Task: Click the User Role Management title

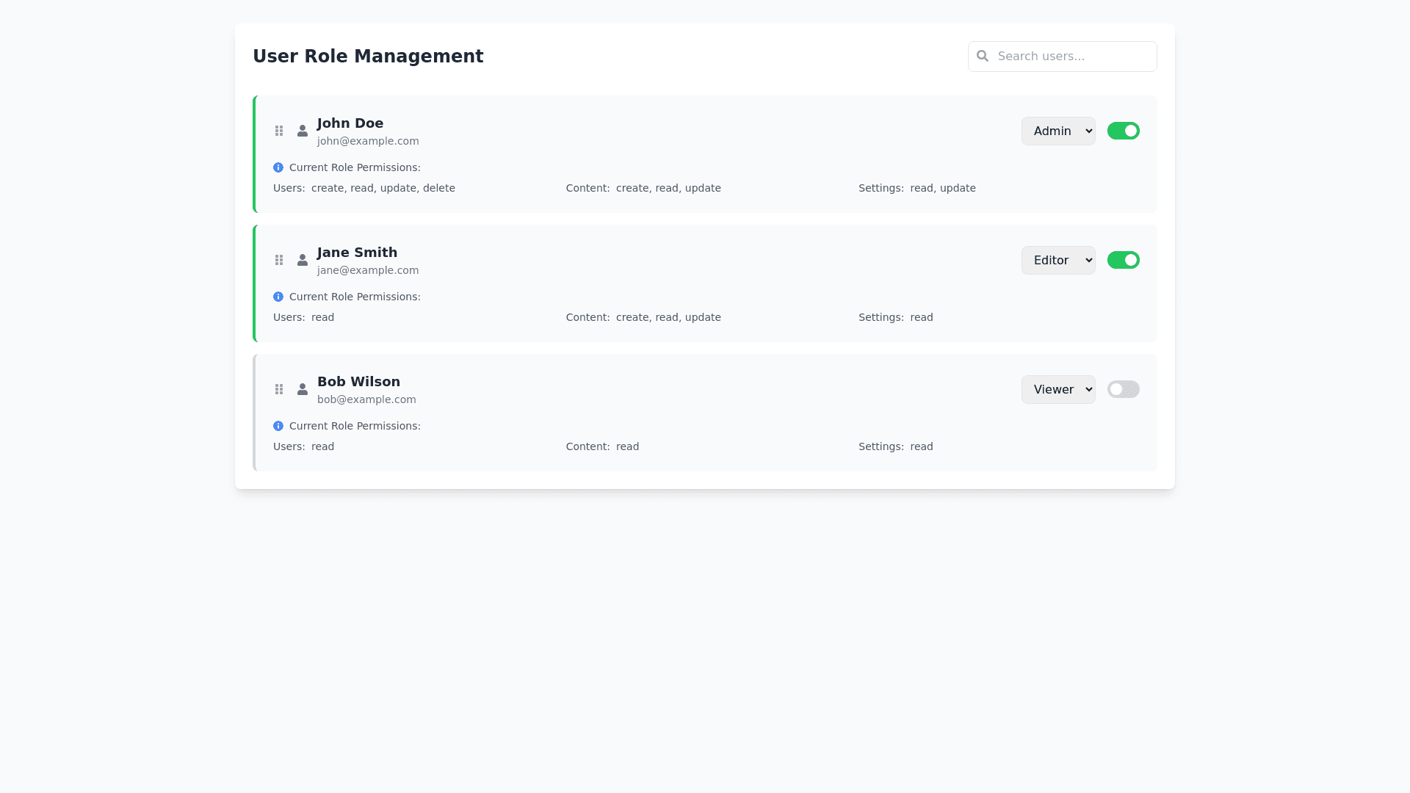Action: tap(368, 57)
